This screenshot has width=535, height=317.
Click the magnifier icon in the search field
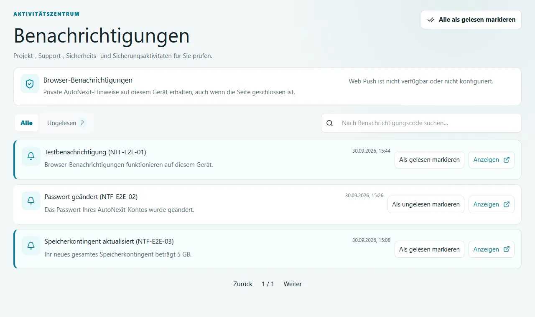pyautogui.click(x=330, y=123)
